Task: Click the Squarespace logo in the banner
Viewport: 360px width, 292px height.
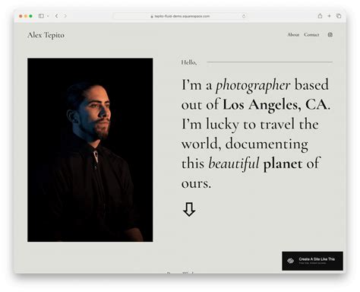Action: pos(290,261)
